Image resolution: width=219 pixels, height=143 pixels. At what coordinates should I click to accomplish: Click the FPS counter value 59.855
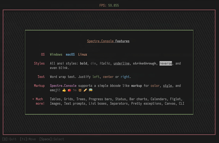click(x=113, y=6)
